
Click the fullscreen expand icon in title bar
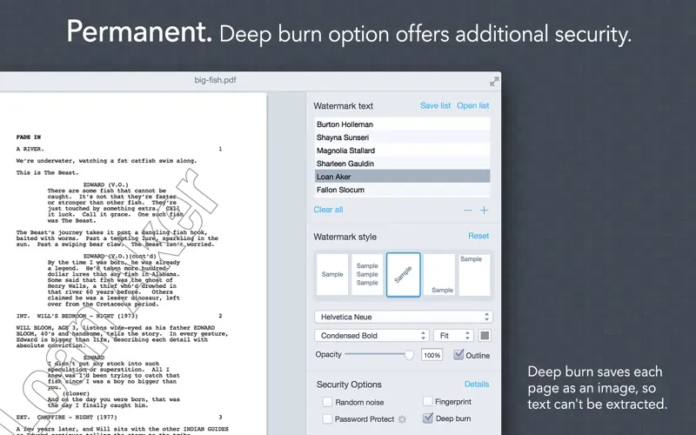tap(494, 81)
